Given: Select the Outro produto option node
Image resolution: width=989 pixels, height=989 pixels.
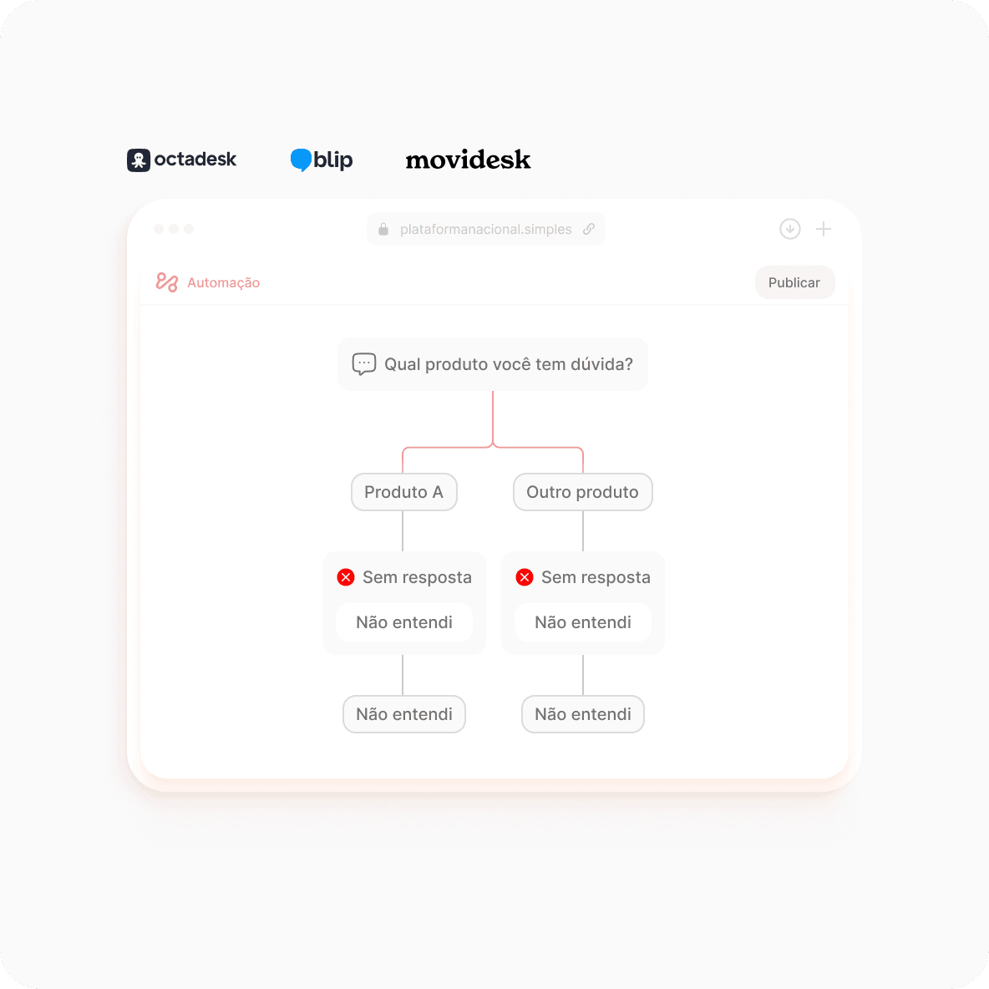Looking at the screenshot, I should tap(582, 492).
